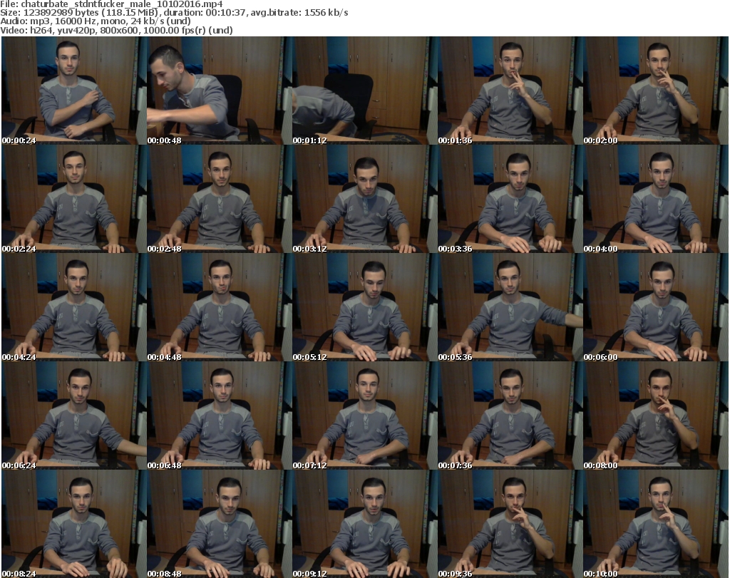Select the frame at 00:08:00

656,416
